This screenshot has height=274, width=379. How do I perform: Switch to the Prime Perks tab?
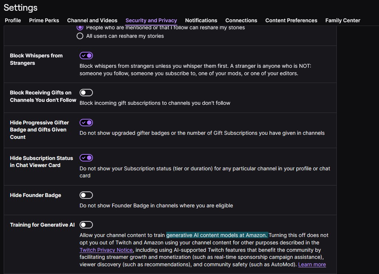[x=44, y=21]
